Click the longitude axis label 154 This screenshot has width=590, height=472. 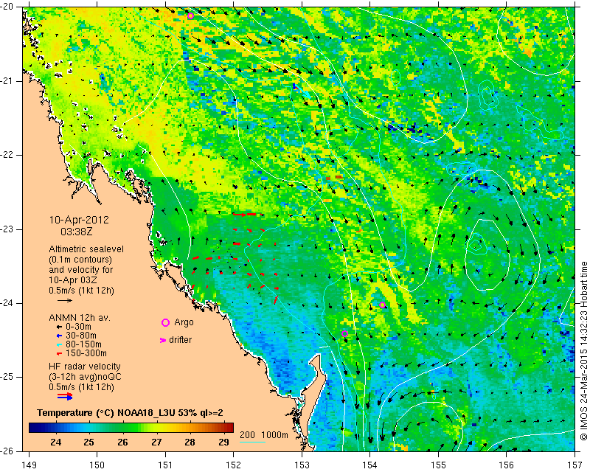[x=370, y=465]
